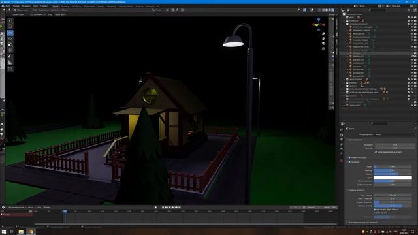Select the Scale tool

coord(10,44)
